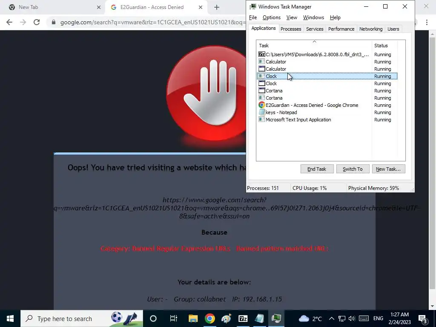The width and height of the screenshot is (436, 327).
Task: Switch to the Services tab
Action: point(315,29)
